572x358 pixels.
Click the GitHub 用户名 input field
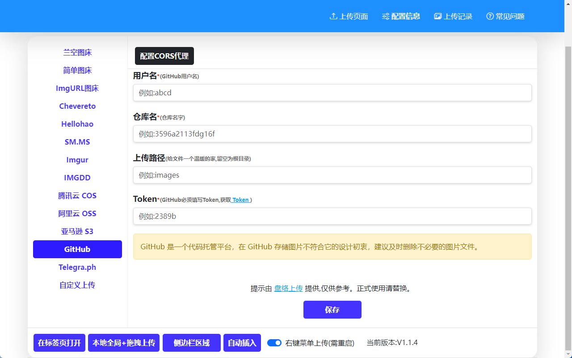[x=332, y=93]
